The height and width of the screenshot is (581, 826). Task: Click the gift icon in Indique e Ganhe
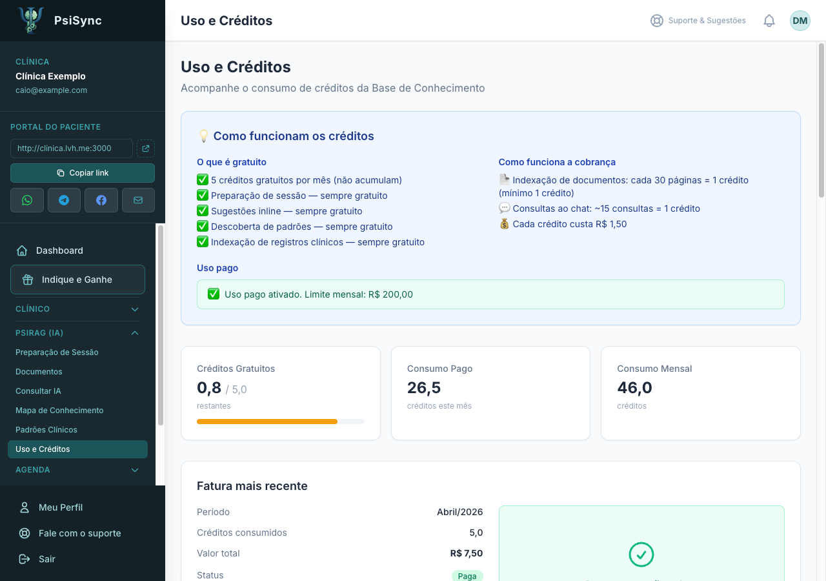[x=28, y=280]
